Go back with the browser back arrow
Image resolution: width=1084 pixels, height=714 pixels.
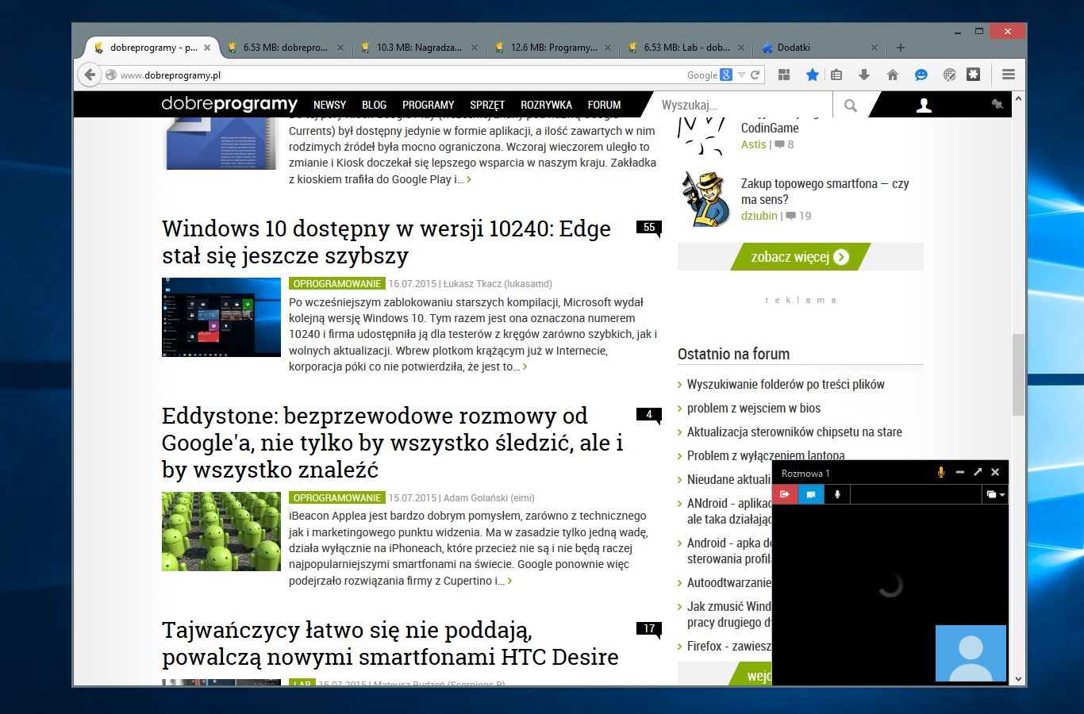point(90,75)
